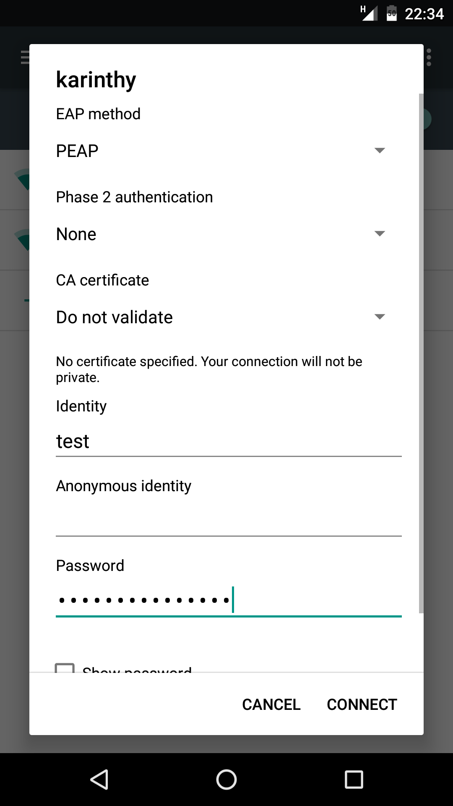Image resolution: width=453 pixels, height=806 pixels.
Task: Open recent apps square button
Action: click(x=354, y=780)
